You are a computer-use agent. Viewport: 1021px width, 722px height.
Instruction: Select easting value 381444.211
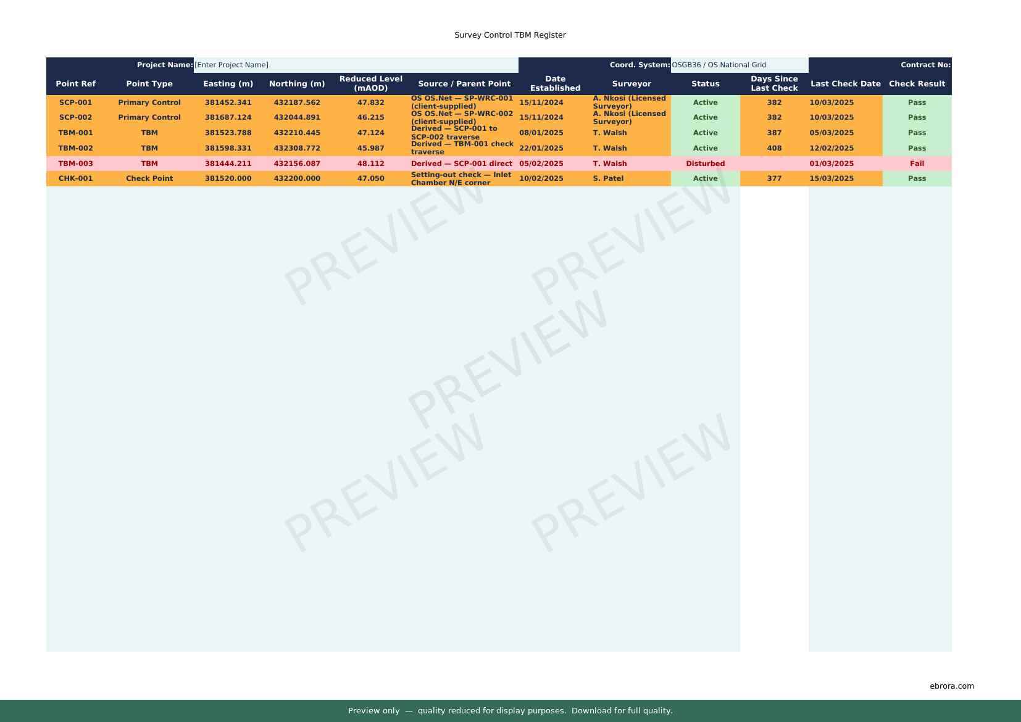(228, 164)
